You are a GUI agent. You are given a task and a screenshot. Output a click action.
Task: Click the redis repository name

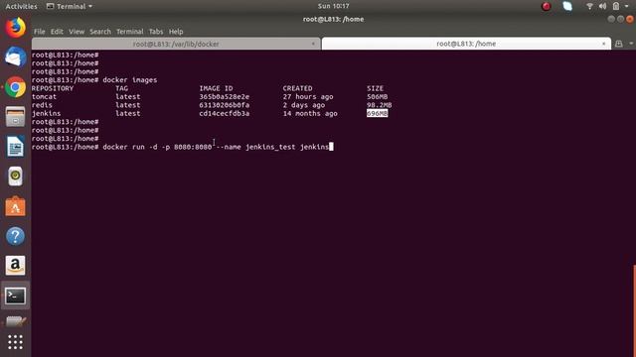pyautogui.click(x=42, y=105)
